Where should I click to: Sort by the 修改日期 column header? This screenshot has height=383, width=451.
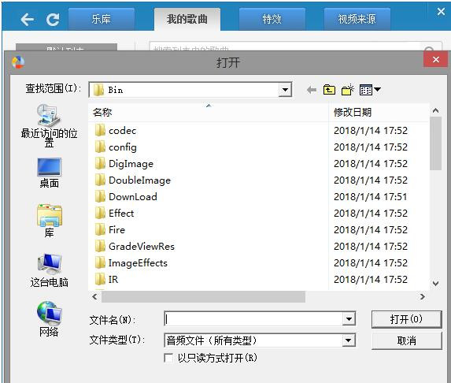[x=379, y=112]
